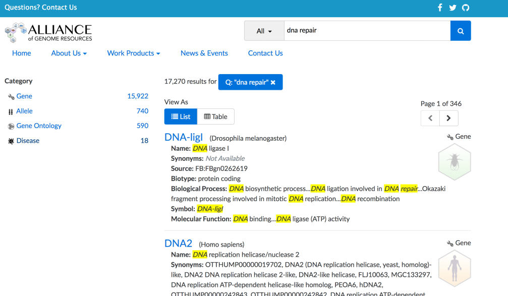508x296 pixels.
Task: Click the Homo sapiens human species icon
Action: click(x=455, y=268)
